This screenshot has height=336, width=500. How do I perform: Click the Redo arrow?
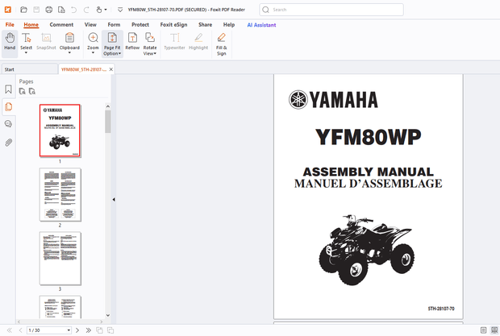click(86, 10)
